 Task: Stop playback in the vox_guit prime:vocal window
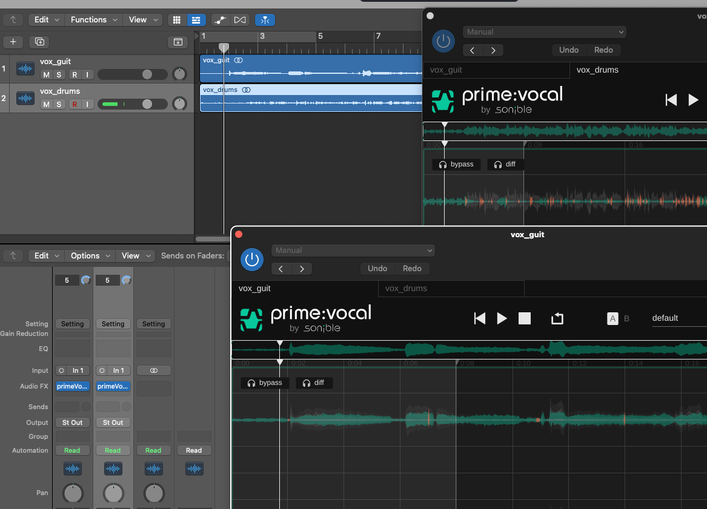(x=525, y=318)
